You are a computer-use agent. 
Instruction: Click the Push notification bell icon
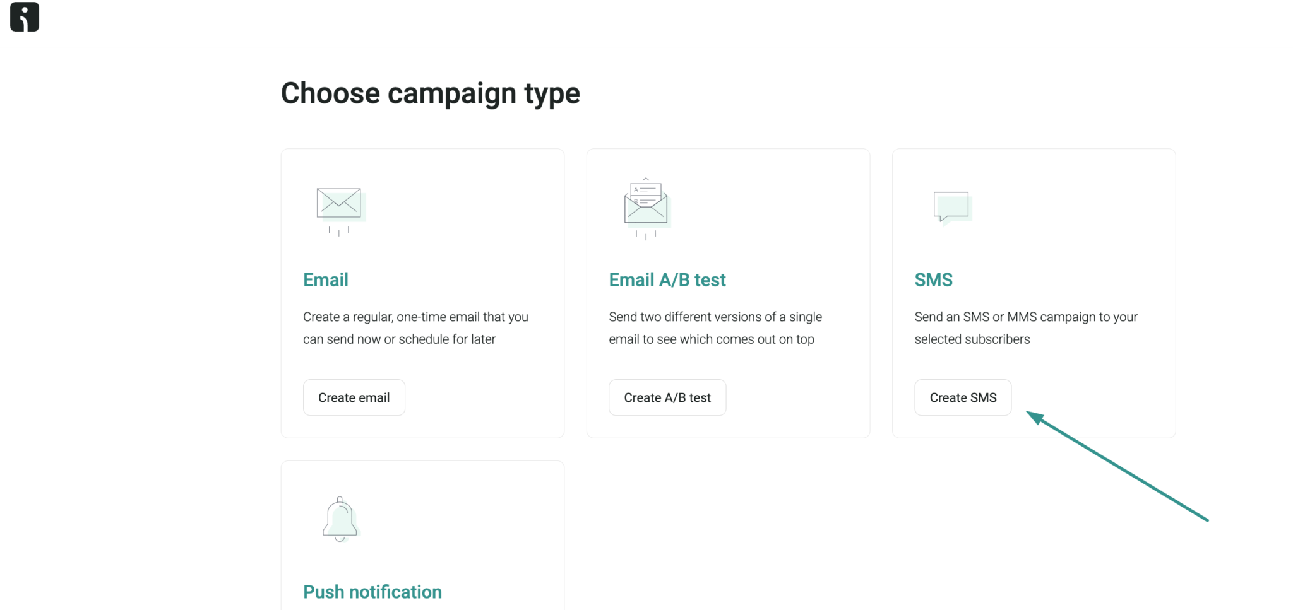click(x=340, y=519)
